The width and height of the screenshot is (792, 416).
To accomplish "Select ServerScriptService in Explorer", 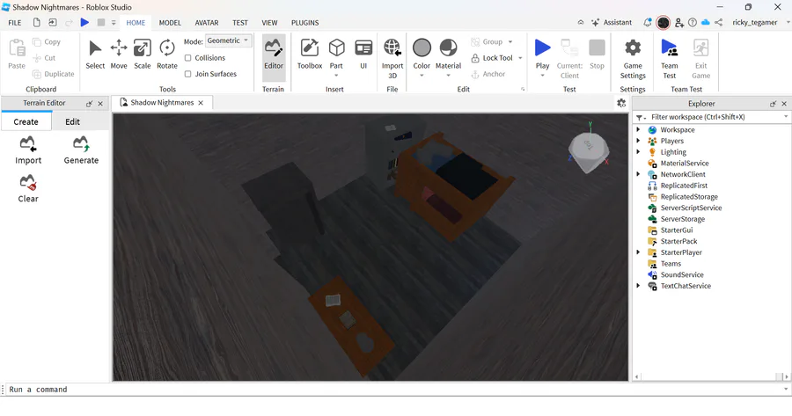I will point(691,208).
